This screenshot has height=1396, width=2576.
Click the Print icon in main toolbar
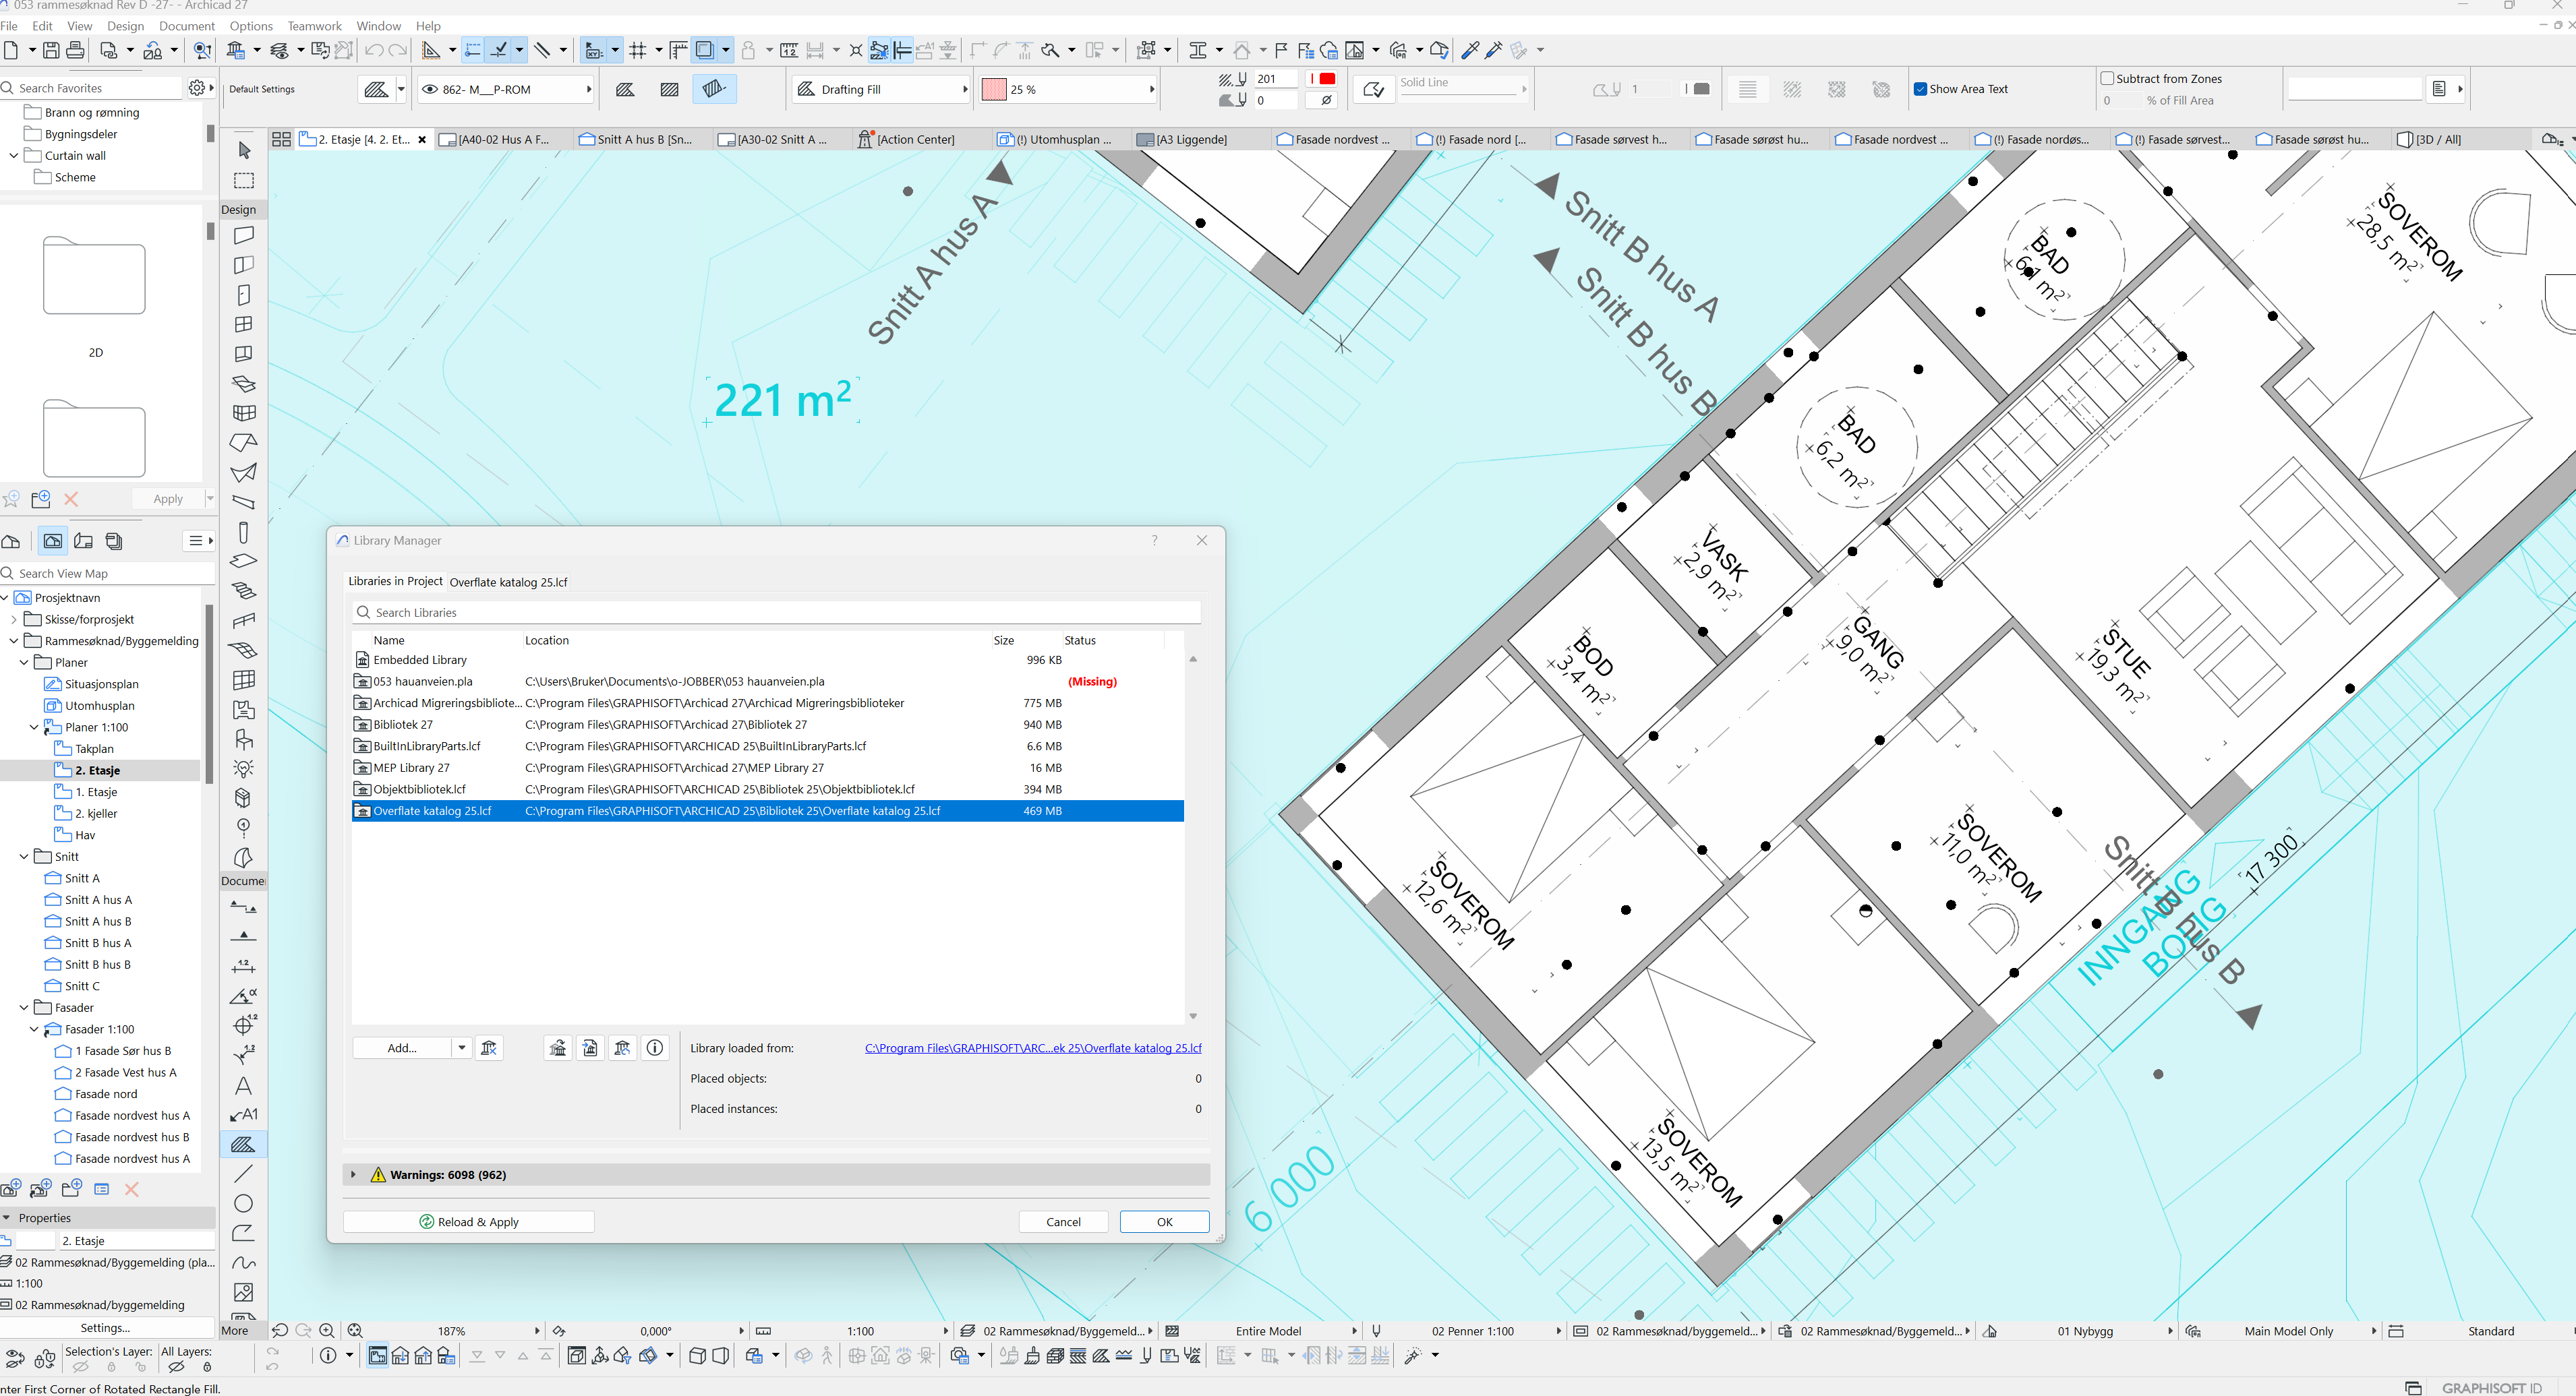75,50
